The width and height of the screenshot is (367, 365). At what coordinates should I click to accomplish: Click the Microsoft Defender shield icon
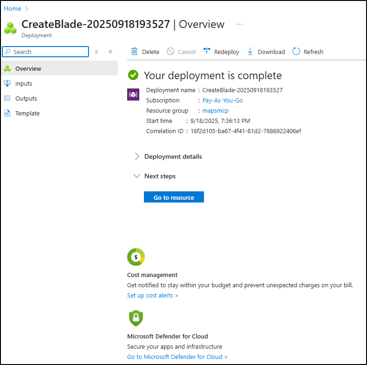click(x=136, y=318)
